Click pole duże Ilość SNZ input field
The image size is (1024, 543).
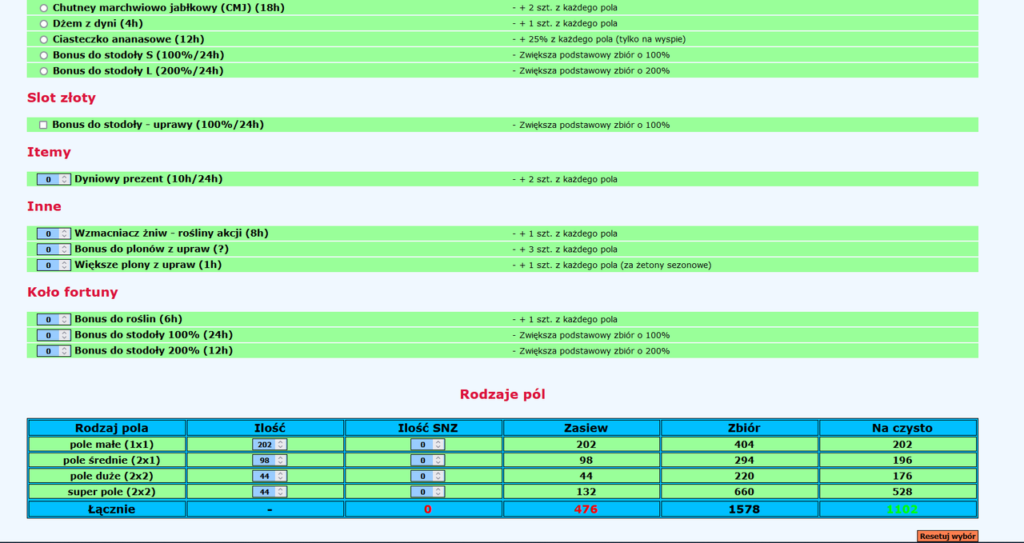click(x=428, y=476)
